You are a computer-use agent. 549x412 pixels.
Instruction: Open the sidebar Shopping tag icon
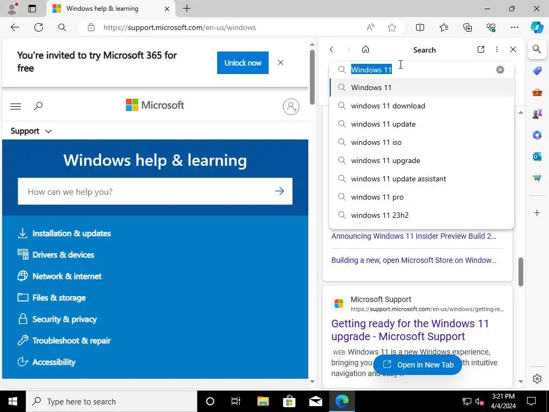point(537,71)
